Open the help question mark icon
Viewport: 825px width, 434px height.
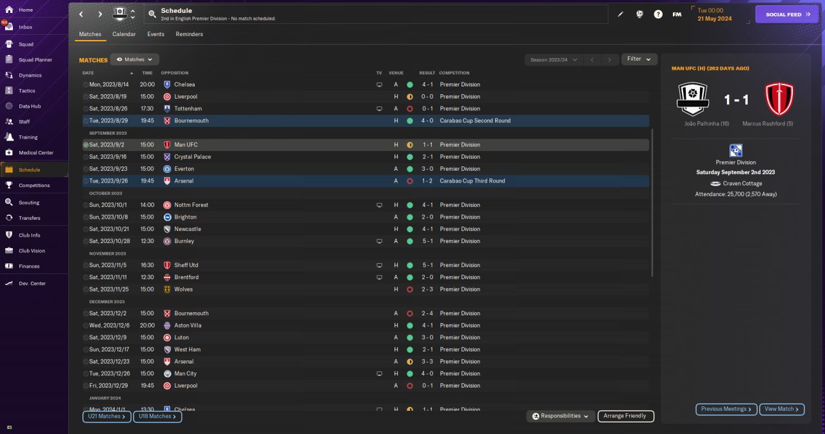pyautogui.click(x=658, y=14)
